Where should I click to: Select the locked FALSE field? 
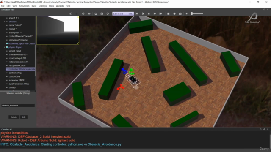tap(15, 51)
